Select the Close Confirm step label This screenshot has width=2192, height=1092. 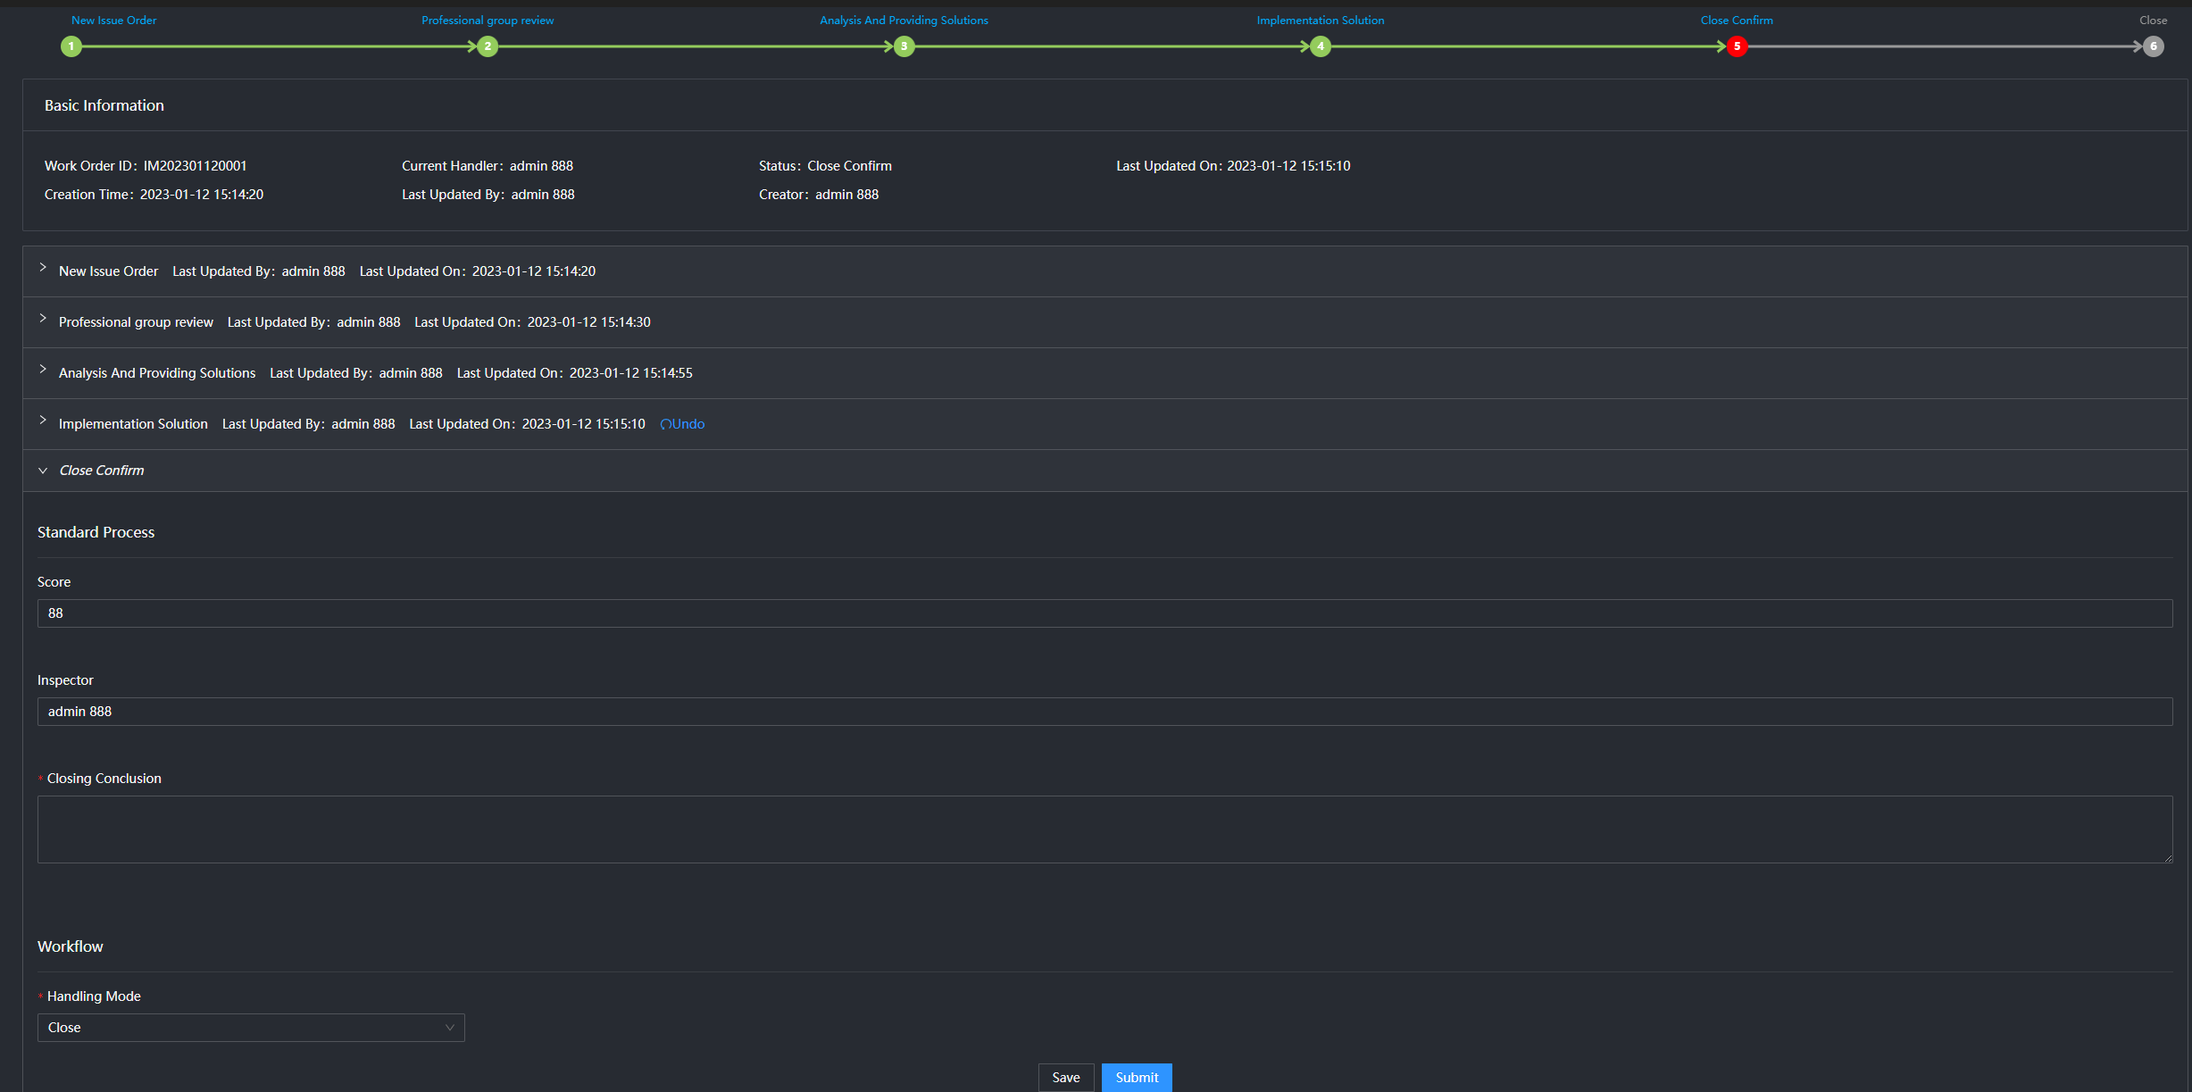click(x=1736, y=20)
